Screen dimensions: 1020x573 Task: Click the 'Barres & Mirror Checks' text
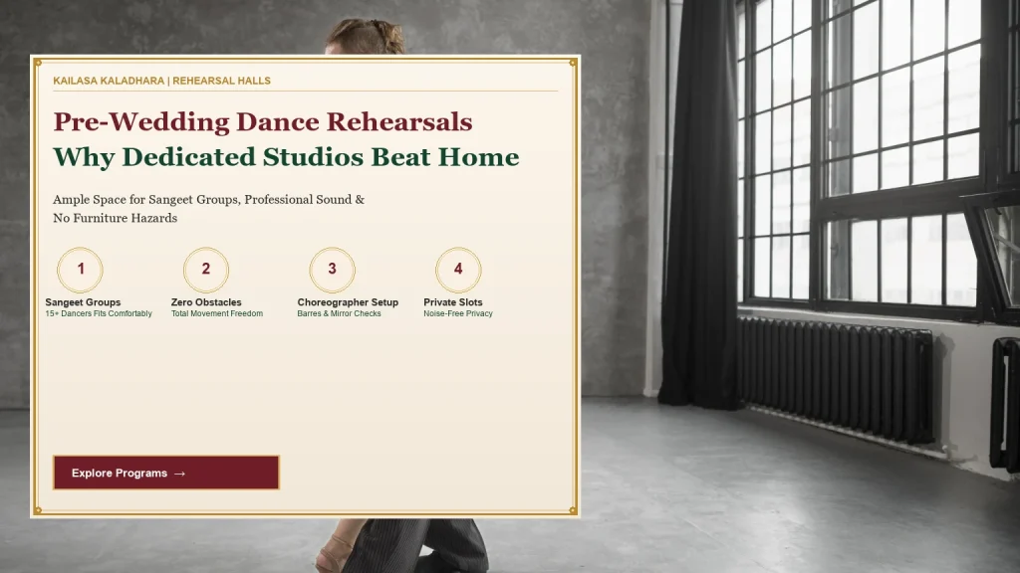pyautogui.click(x=339, y=313)
